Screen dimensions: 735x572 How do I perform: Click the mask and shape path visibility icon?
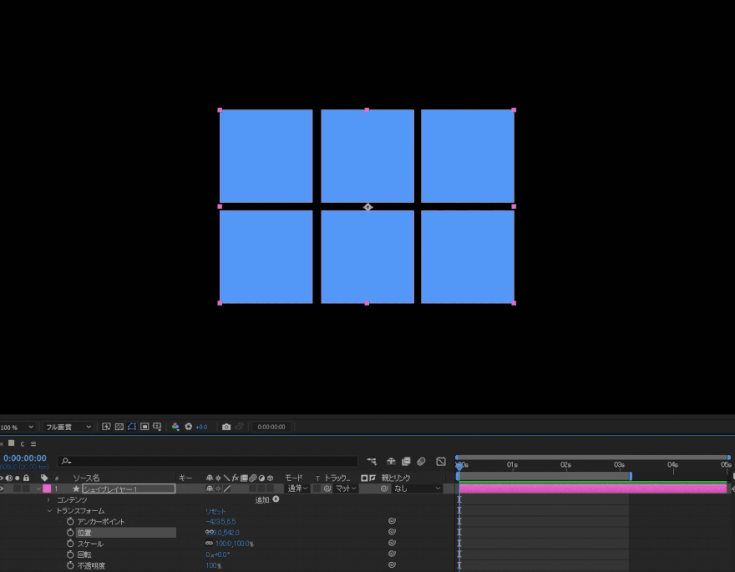pyautogui.click(x=132, y=427)
